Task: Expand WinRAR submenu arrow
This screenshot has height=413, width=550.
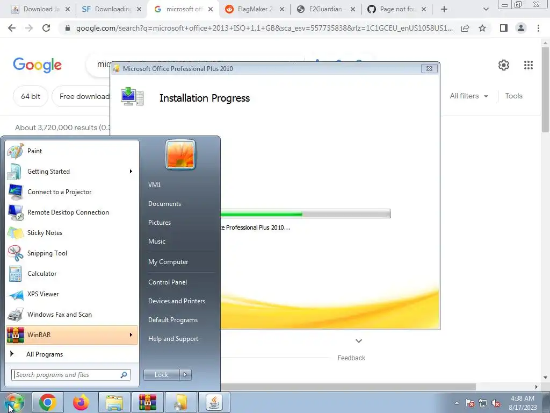Action: [x=131, y=334]
